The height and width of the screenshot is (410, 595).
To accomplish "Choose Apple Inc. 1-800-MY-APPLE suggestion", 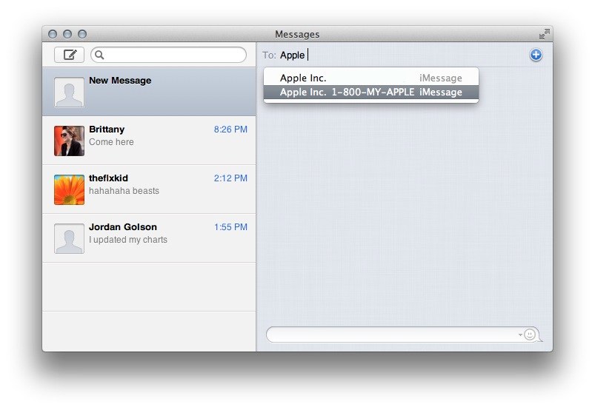I will (x=371, y=92).
